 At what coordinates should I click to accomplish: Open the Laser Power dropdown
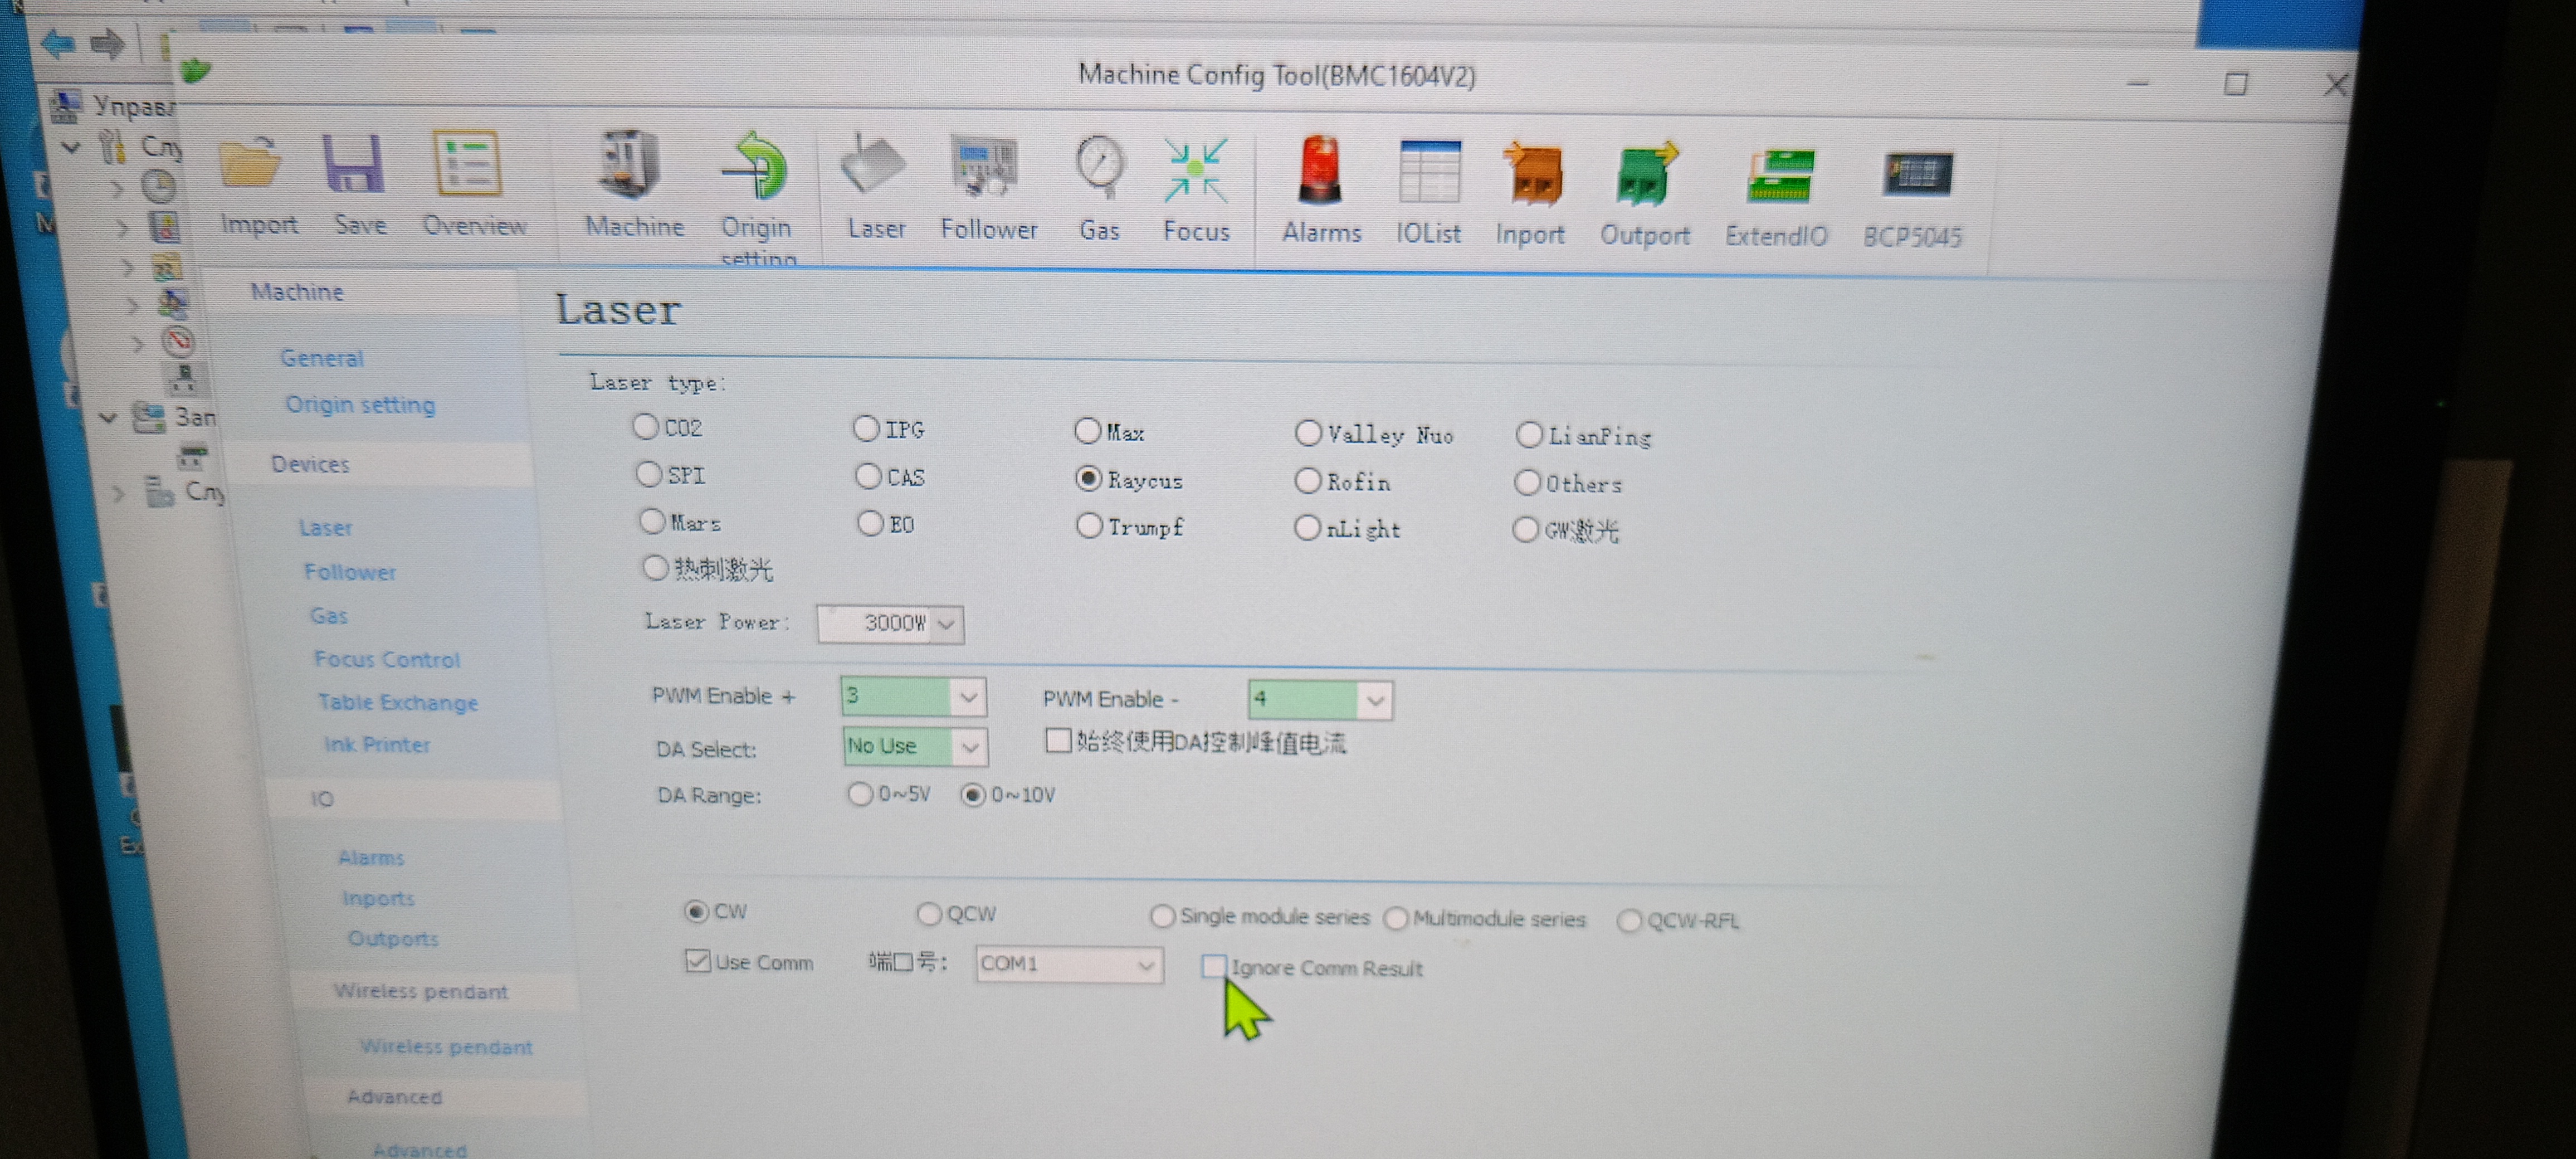click(x=946, y=624)
